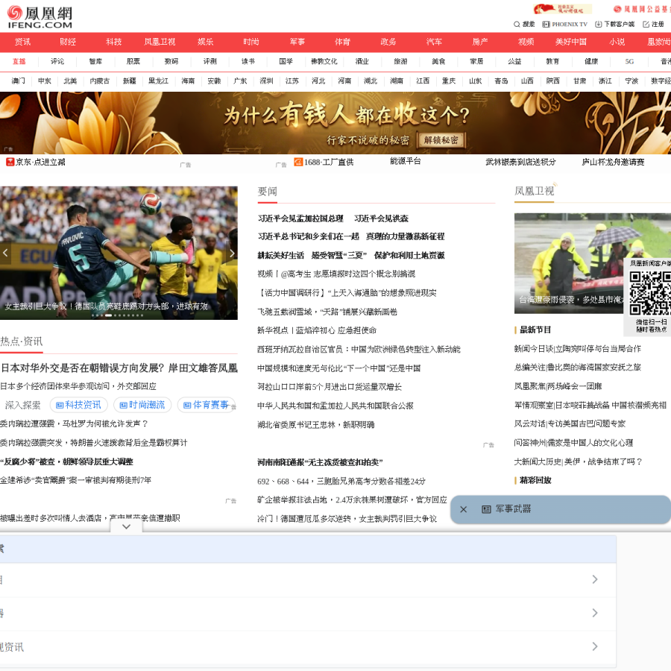Open PHOENIX TV link icon

[x=546, y=25]
